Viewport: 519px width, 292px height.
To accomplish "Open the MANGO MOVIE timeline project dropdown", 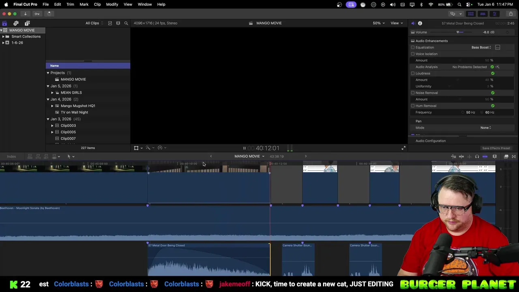I will (x=249, y=156).
